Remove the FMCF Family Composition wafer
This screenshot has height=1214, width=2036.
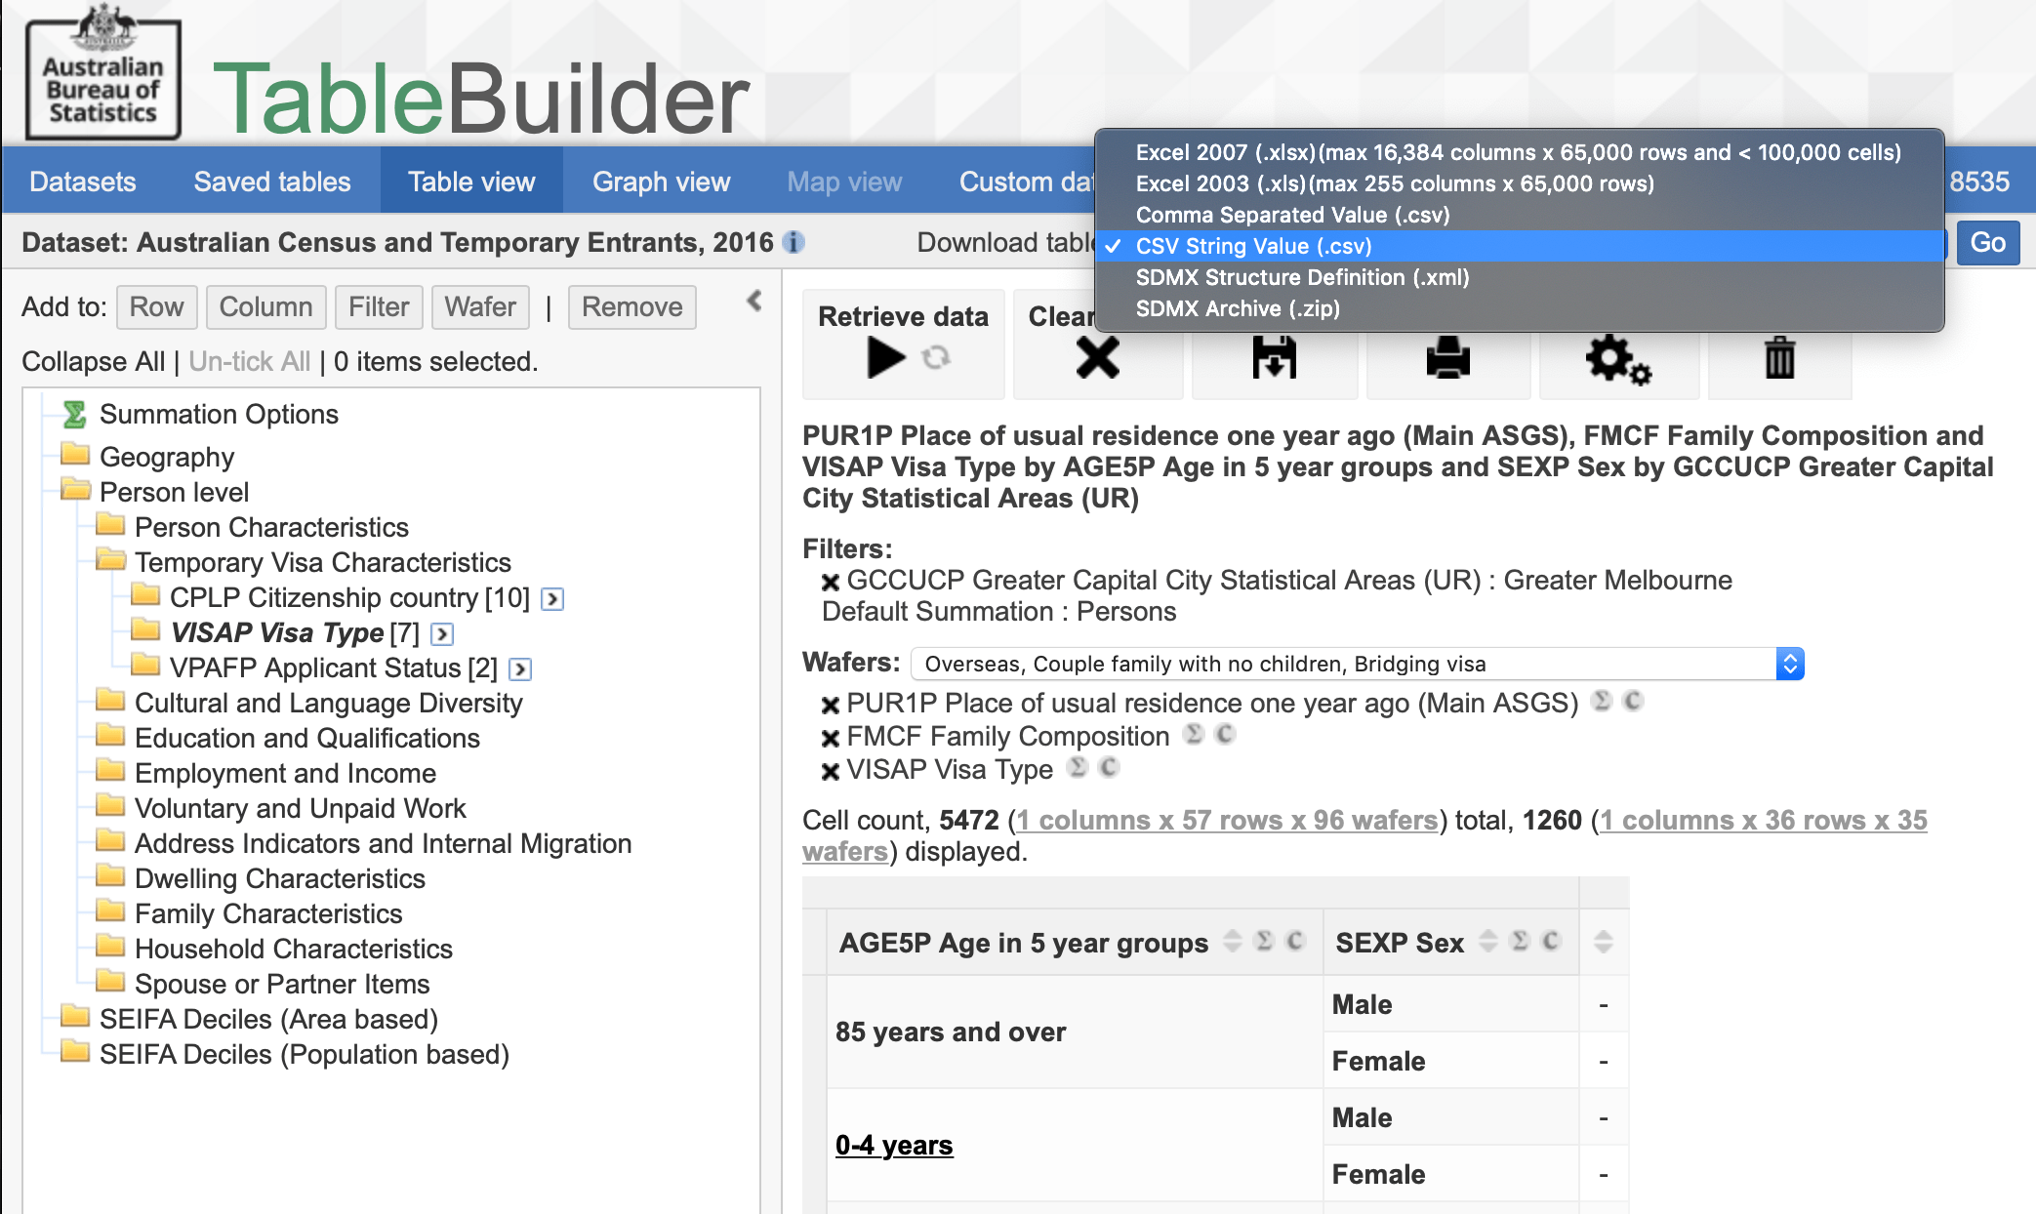click(x=829, y=736)
